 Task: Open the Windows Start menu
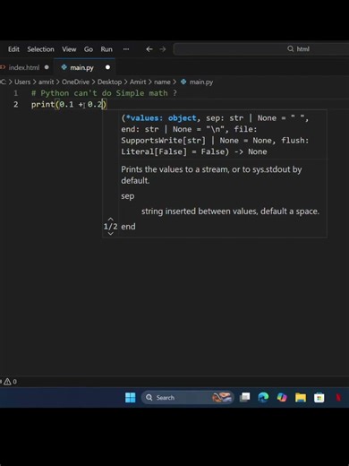pos(131,398)
